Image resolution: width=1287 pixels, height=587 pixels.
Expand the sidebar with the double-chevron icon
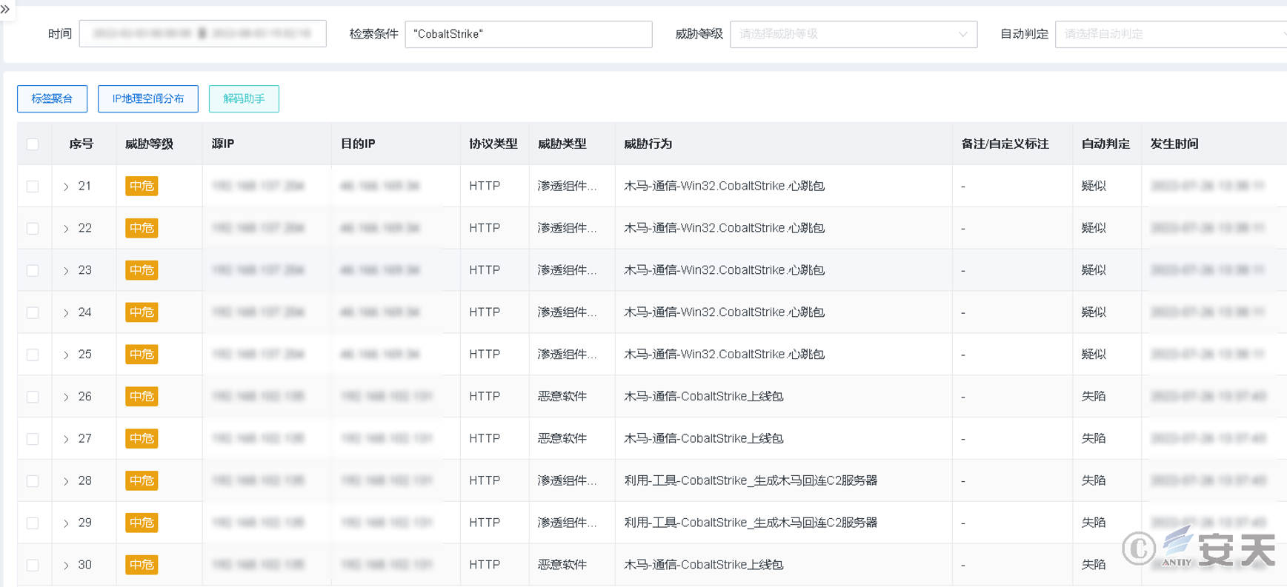coord(5,10)
